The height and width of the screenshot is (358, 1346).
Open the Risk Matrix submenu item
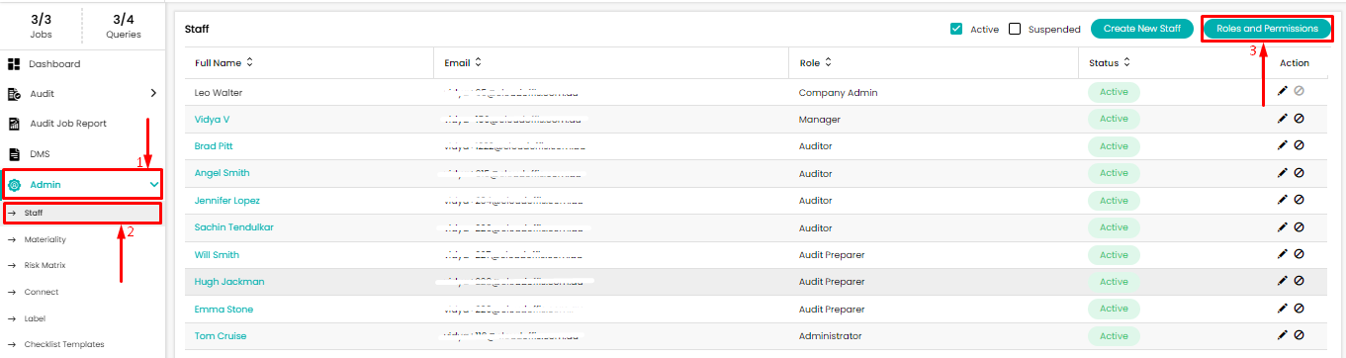coord(45,265)
